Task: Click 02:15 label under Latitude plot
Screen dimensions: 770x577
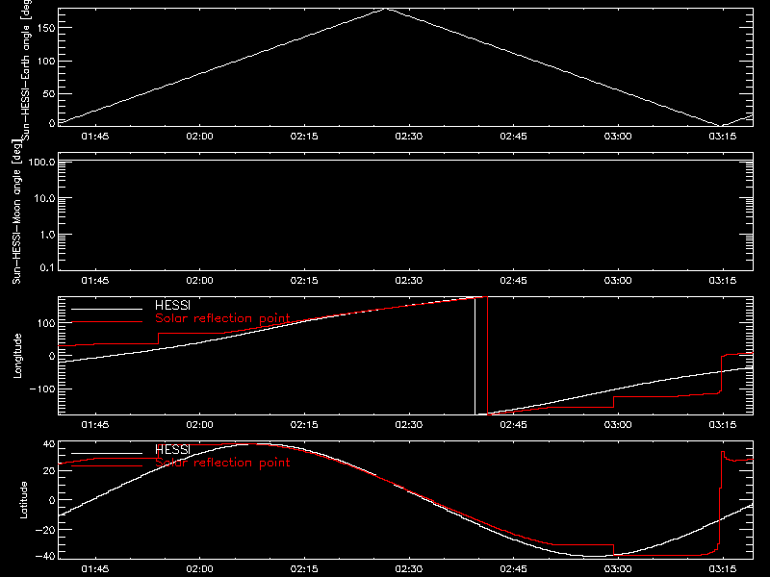Action: [304, 569]
